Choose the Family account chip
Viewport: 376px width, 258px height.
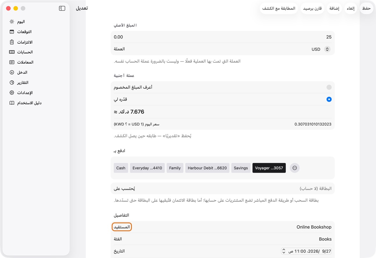[x=175, y=168]
